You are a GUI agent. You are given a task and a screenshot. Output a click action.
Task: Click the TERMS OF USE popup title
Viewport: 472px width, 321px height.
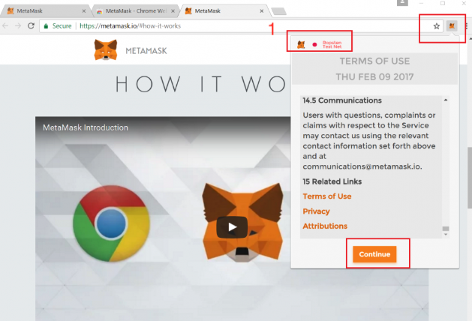click(x=374, y=61)
